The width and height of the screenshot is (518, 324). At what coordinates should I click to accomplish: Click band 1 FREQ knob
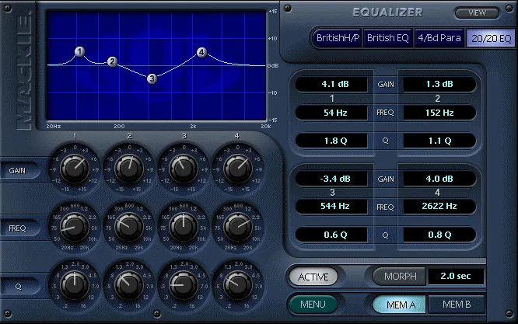coord(75,227)
